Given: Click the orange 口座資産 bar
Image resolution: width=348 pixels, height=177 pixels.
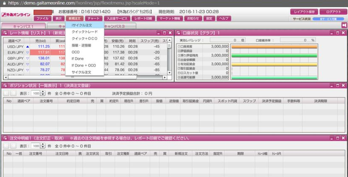Looking at the screenshot, I should coord(274,47).
